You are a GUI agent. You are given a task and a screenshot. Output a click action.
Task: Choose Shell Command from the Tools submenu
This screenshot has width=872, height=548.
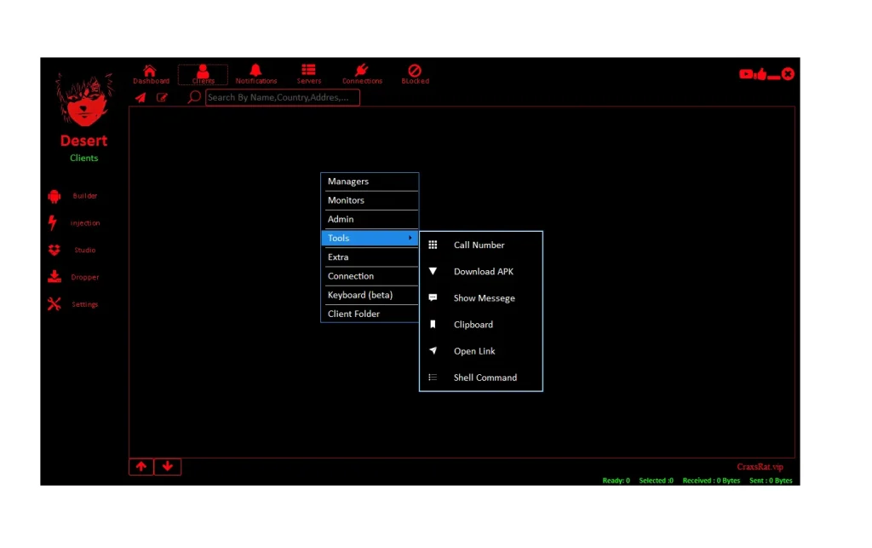tap(485, 377)
